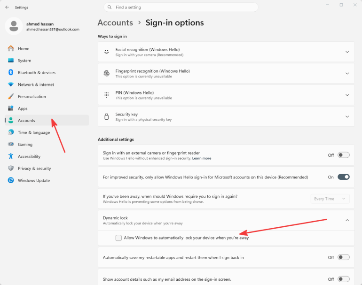Toggle automatically save my restartable apps
The image size is (362, 285).
[x=344, y=257]
